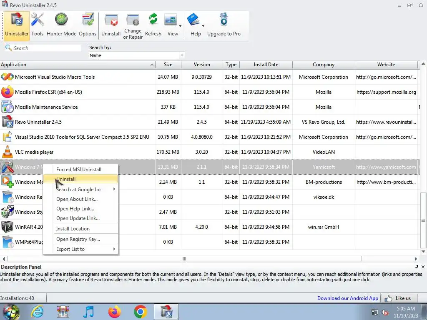Viewport: 427px width, 320px height.
Task: Open the Windows Start button
Action: (x=11, y=312)
